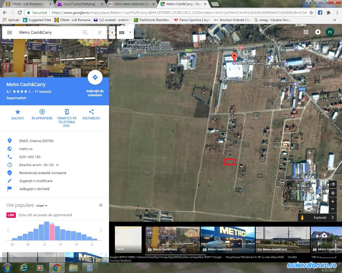
Task: Open the on-screen keyboard input tool
Action: point(122,33)
